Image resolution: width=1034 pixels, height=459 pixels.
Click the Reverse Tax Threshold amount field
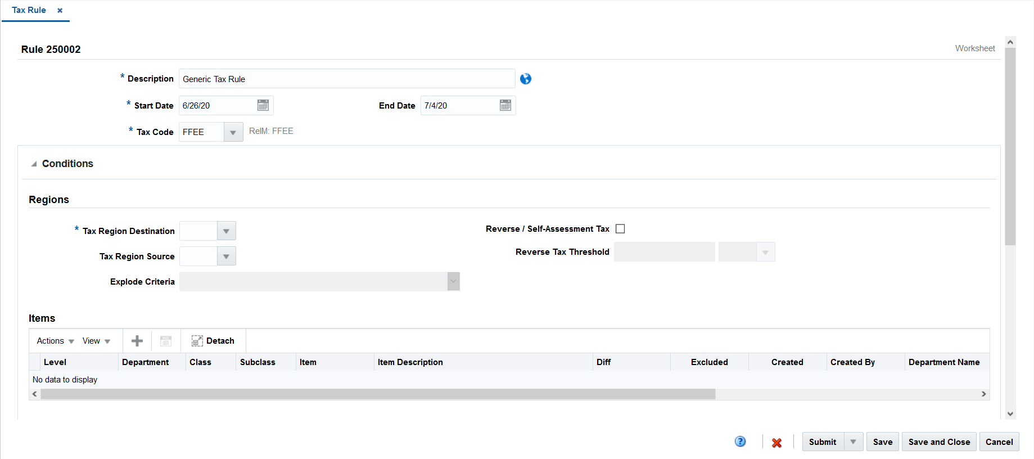click(x=665, y=252)
